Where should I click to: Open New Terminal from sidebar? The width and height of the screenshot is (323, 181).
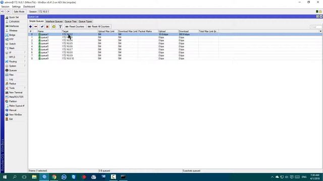(x=16, y=93)
